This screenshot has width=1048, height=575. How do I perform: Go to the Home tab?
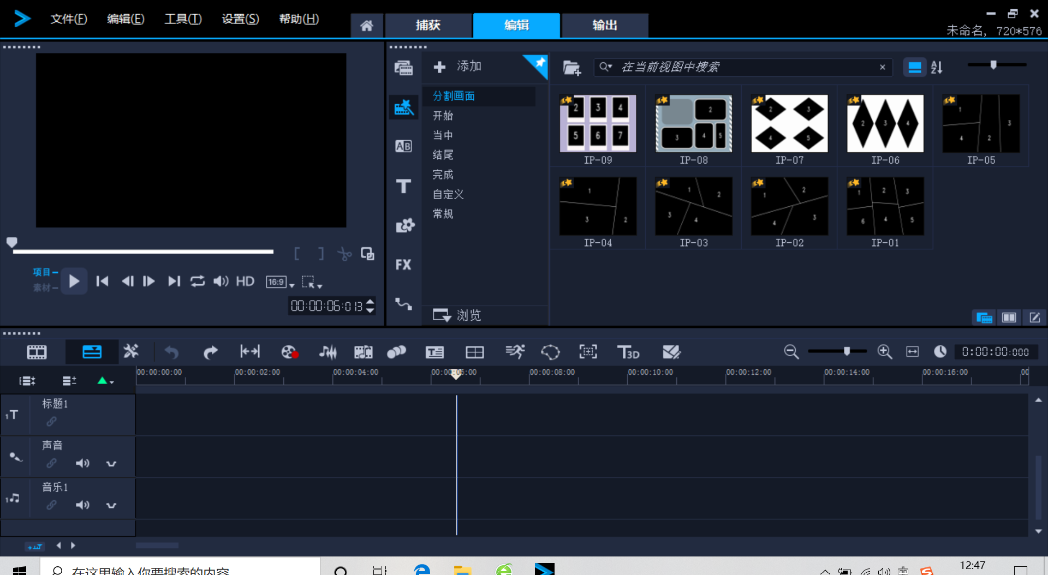367,26
